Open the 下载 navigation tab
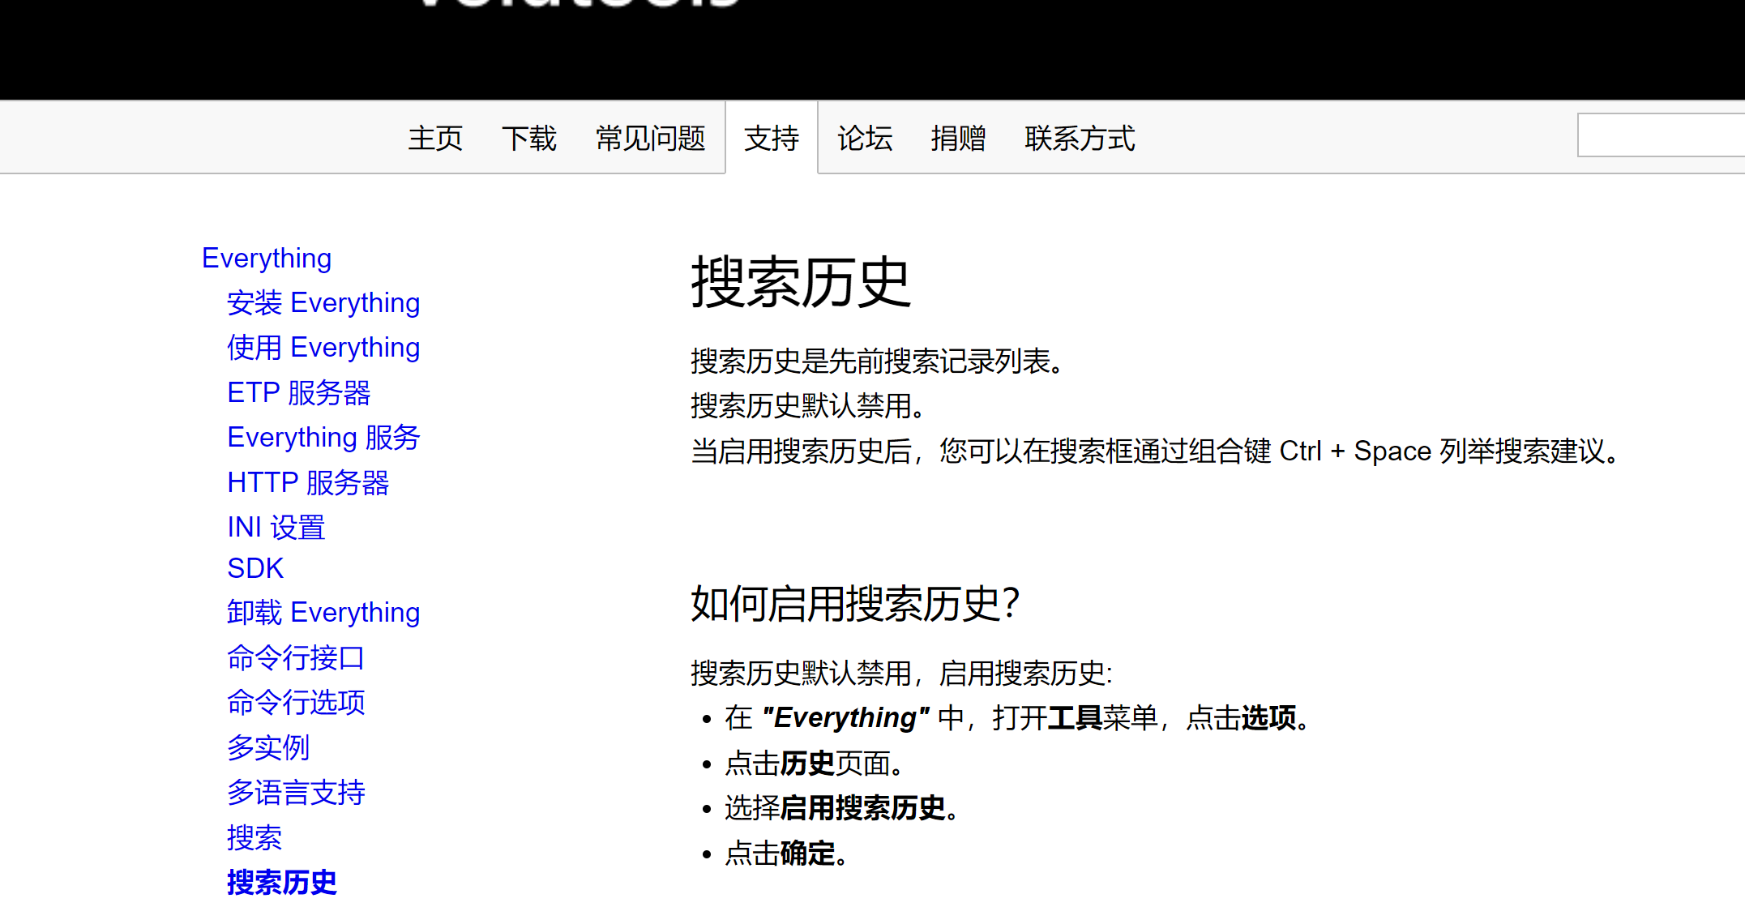Viewport: 1745px width, 907px height. pos(528,139)
